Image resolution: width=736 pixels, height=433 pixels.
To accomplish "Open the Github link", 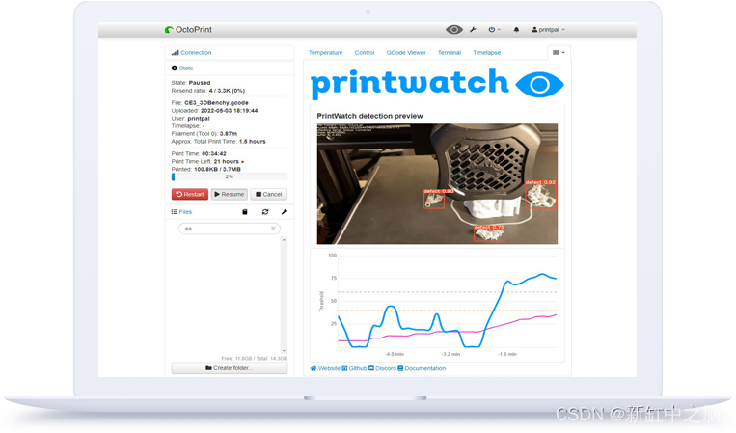I will pyautogui.click(x=354, y=368).
